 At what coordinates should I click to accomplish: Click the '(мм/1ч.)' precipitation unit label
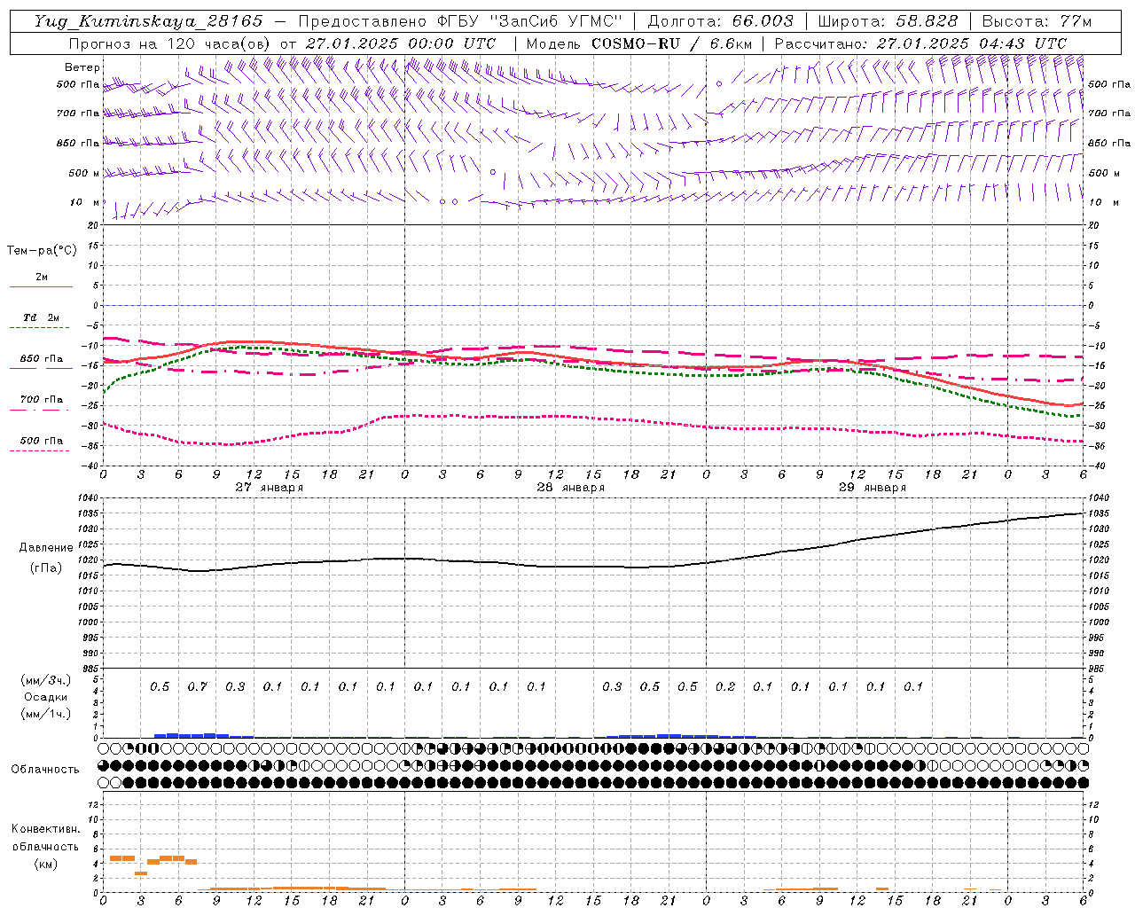point(46,714)
